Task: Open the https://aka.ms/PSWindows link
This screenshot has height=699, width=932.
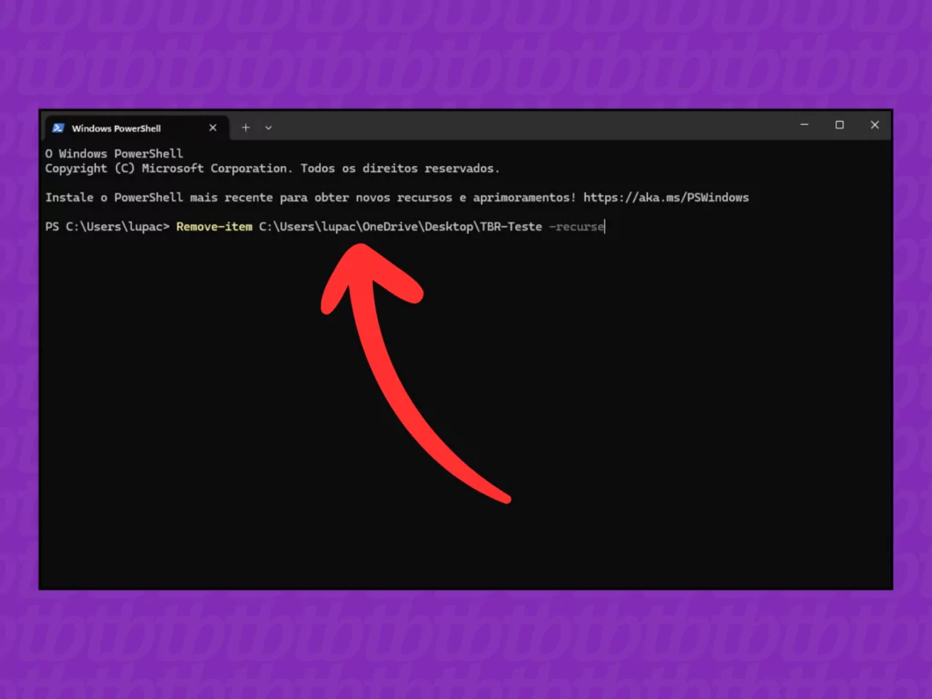Action: tap(666, 197)
